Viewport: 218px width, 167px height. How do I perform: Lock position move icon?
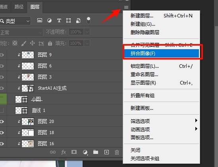point(32,43)
